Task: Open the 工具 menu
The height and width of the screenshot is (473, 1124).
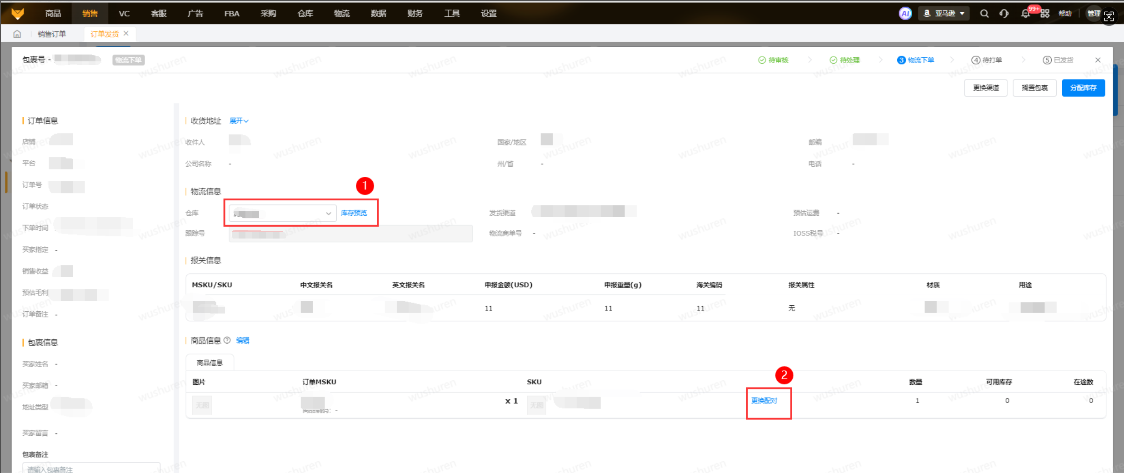Action: click(452, 13)
